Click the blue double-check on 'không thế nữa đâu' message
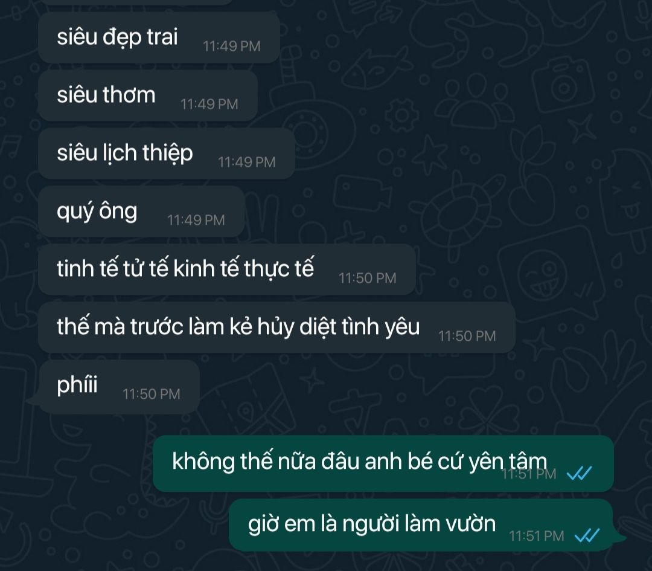The height and width of the screenshot is (571, 652). [x=579, y=473]
